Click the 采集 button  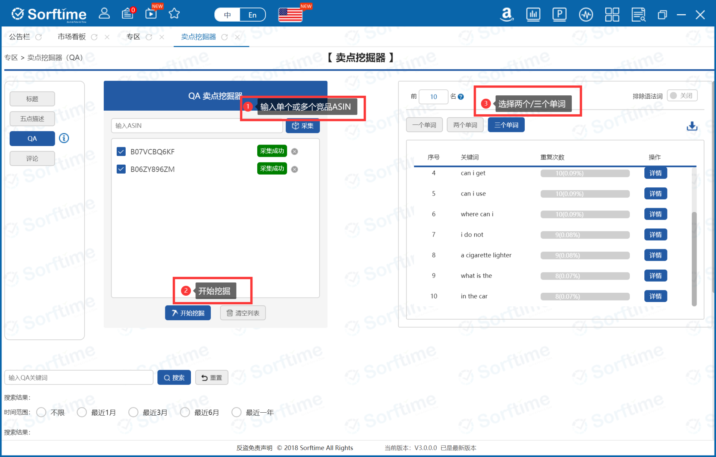coord(302,126)
